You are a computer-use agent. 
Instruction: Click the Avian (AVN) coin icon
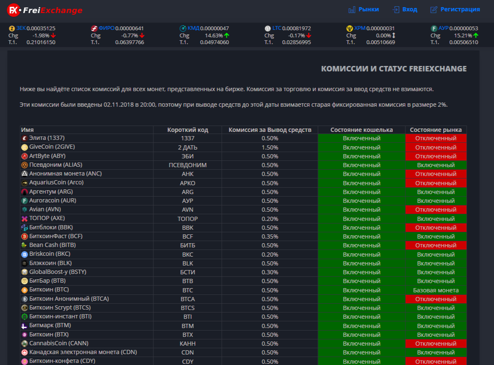pos(24,210)
